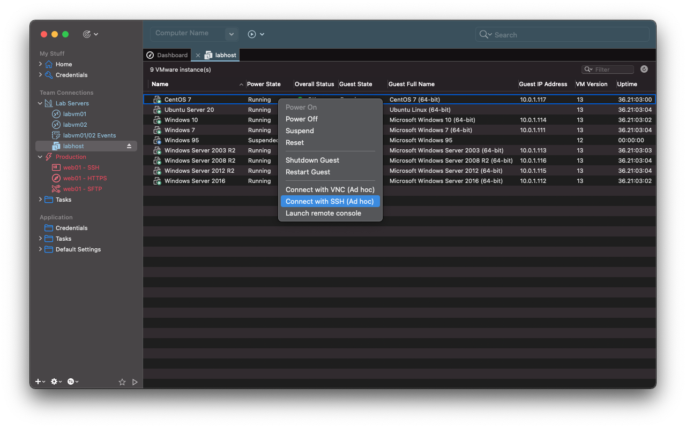Sort the list by the Name column
The image size is (686, 428).
coord(161,84)
